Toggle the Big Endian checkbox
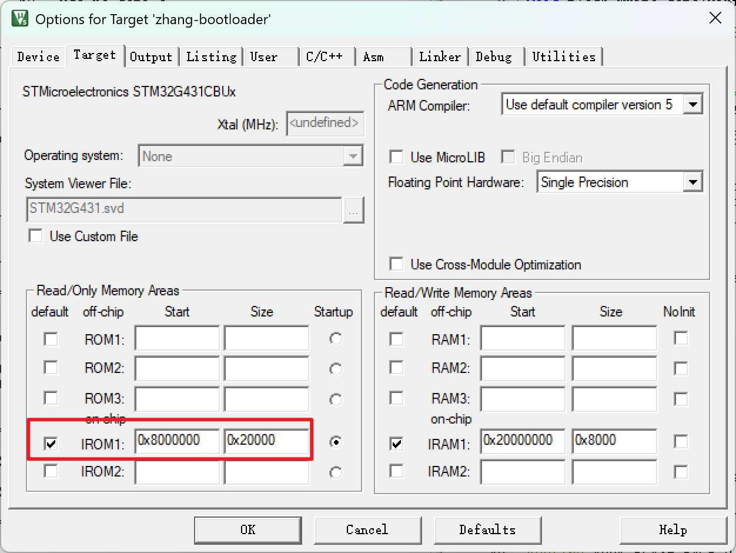The height and width of the screenshot is (553, 736). pyautogui.click(x=508, y=157)
